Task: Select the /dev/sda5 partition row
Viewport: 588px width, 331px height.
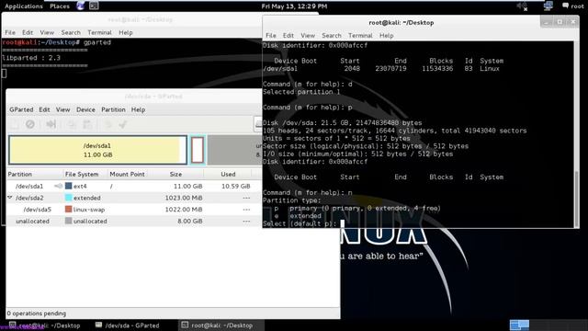Action: [x=134, y=209]
